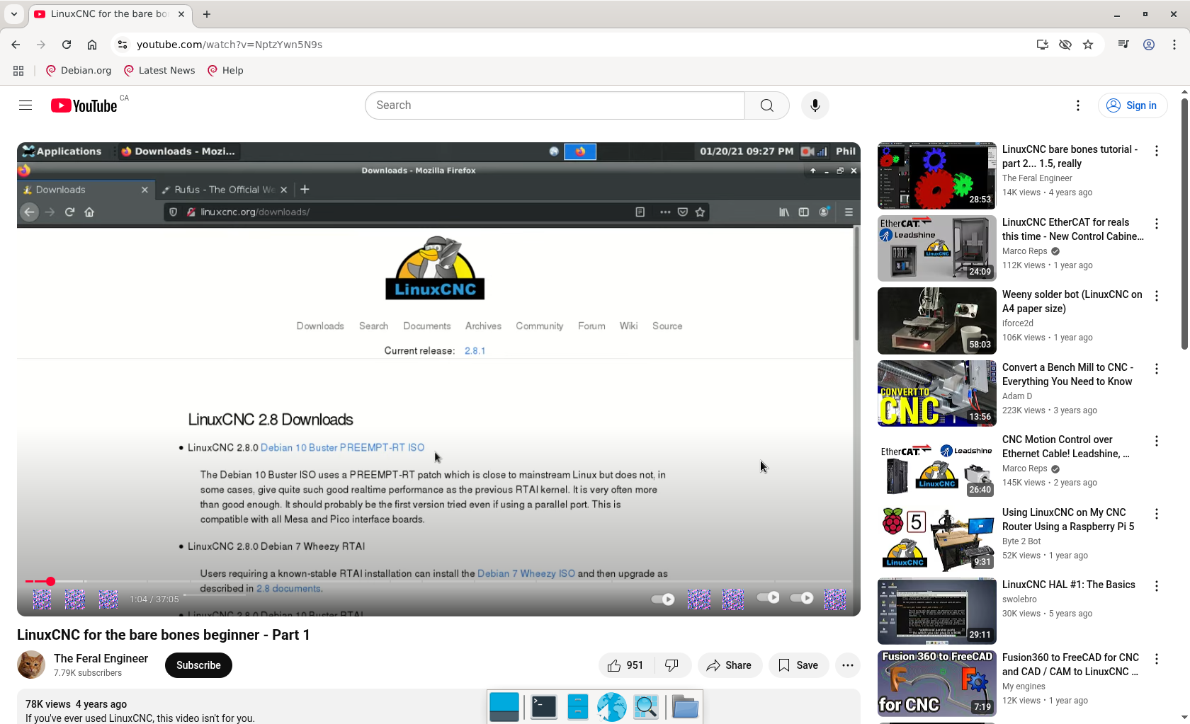Open options menu for LinuxCNC HAL #1 video
1190x724 pixels.
point(1157,586)
